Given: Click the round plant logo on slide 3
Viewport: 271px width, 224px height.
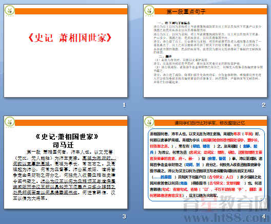Looking at the screenshot, I should (x=10, y=122).
